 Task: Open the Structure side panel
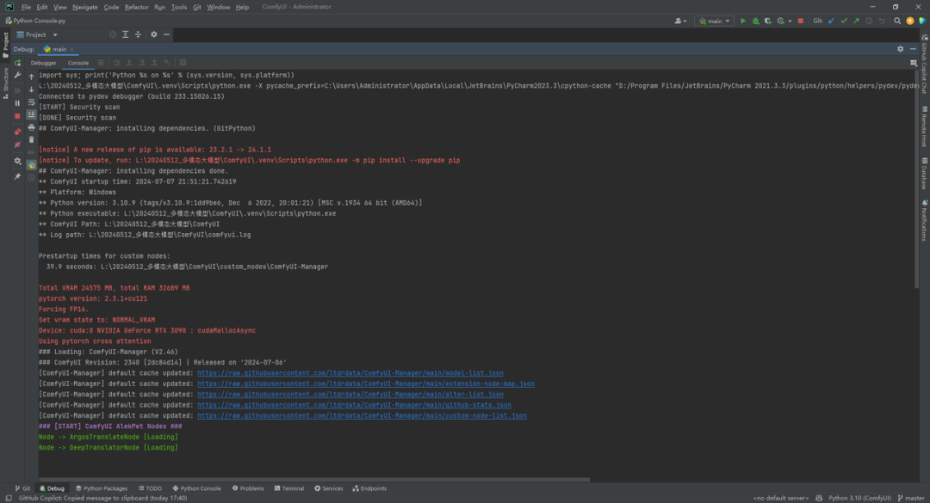click(x=5, y=83)
